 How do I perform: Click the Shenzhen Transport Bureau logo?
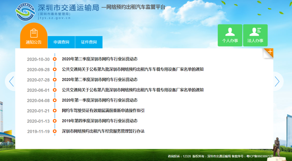pos(26,11)
